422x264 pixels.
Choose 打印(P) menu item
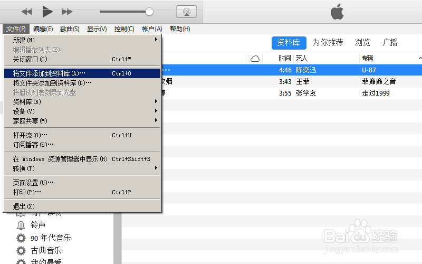pos(82,192)
